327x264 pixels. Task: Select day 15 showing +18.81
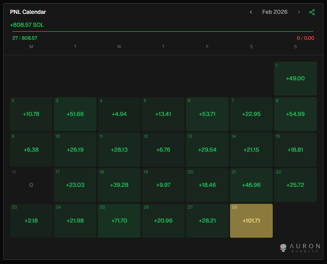click(295, 150)
